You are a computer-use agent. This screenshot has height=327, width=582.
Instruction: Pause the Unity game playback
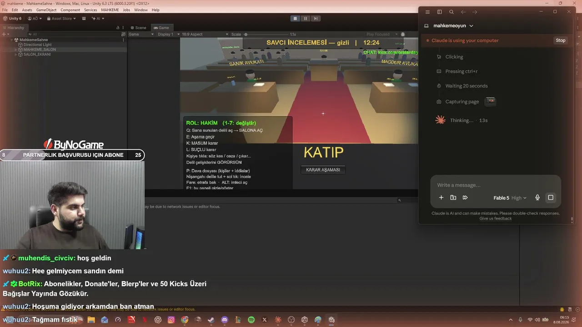[x=306, y=18]
